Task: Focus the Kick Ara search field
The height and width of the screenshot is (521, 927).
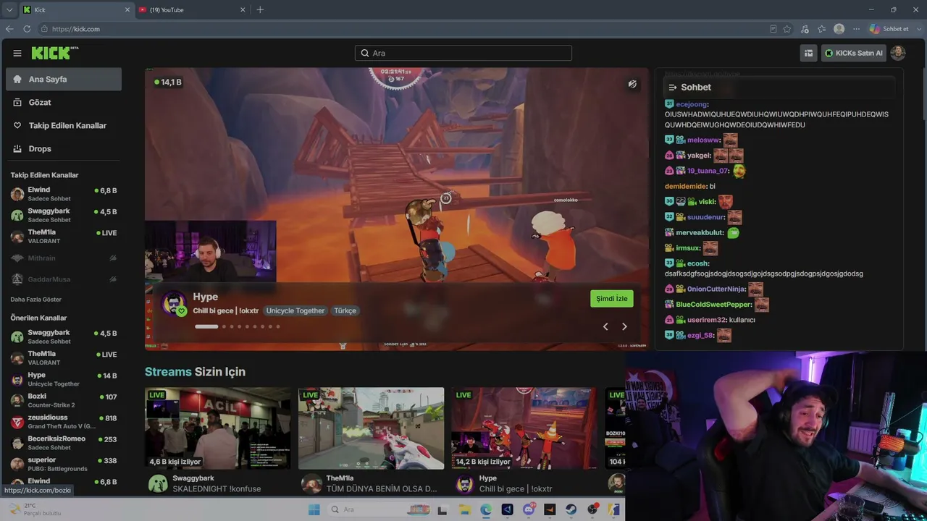Action: click(463, 53)
